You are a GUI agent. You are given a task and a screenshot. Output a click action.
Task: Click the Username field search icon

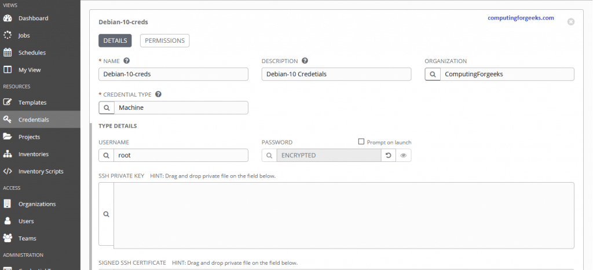click(107, 155)
